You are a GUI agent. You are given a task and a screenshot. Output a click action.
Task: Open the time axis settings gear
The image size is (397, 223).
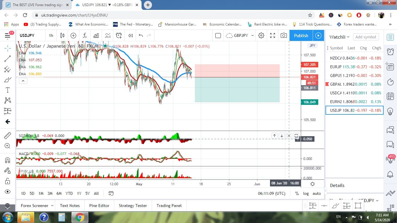pyautogui.click(x=312, y=184)
